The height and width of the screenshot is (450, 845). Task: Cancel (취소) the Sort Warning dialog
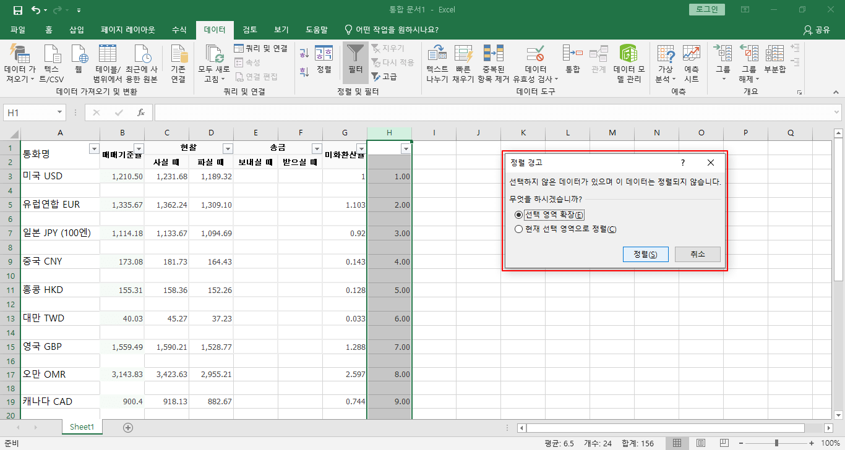click(x=698, y=254)
